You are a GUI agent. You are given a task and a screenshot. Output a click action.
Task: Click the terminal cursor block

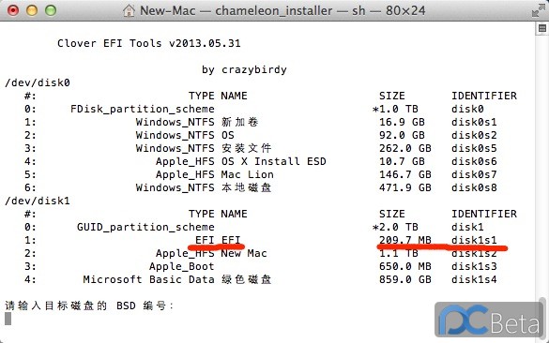(8, 319)
